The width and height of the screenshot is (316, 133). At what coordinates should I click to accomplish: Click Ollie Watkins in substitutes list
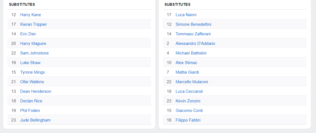coord(32,82)
